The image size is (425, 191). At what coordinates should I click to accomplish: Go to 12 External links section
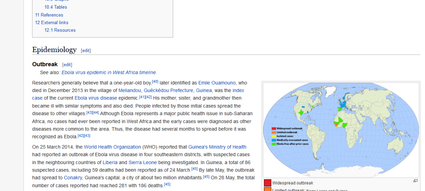point(51,22)
